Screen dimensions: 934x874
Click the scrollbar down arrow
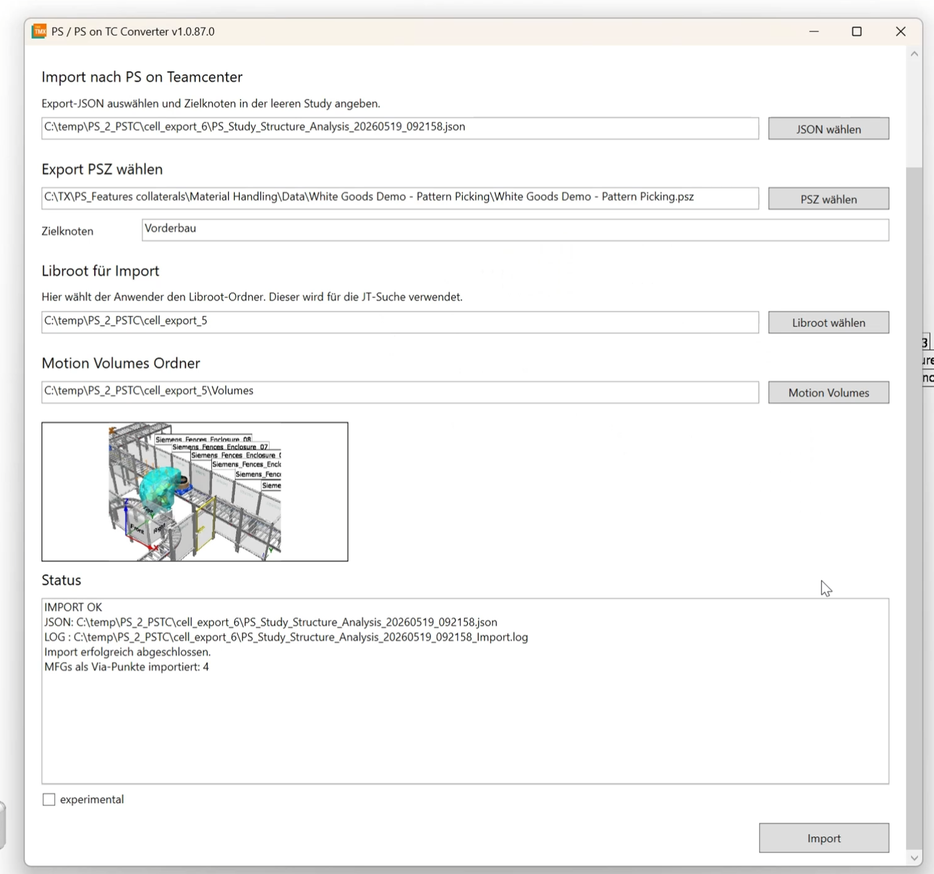(914, 858)
